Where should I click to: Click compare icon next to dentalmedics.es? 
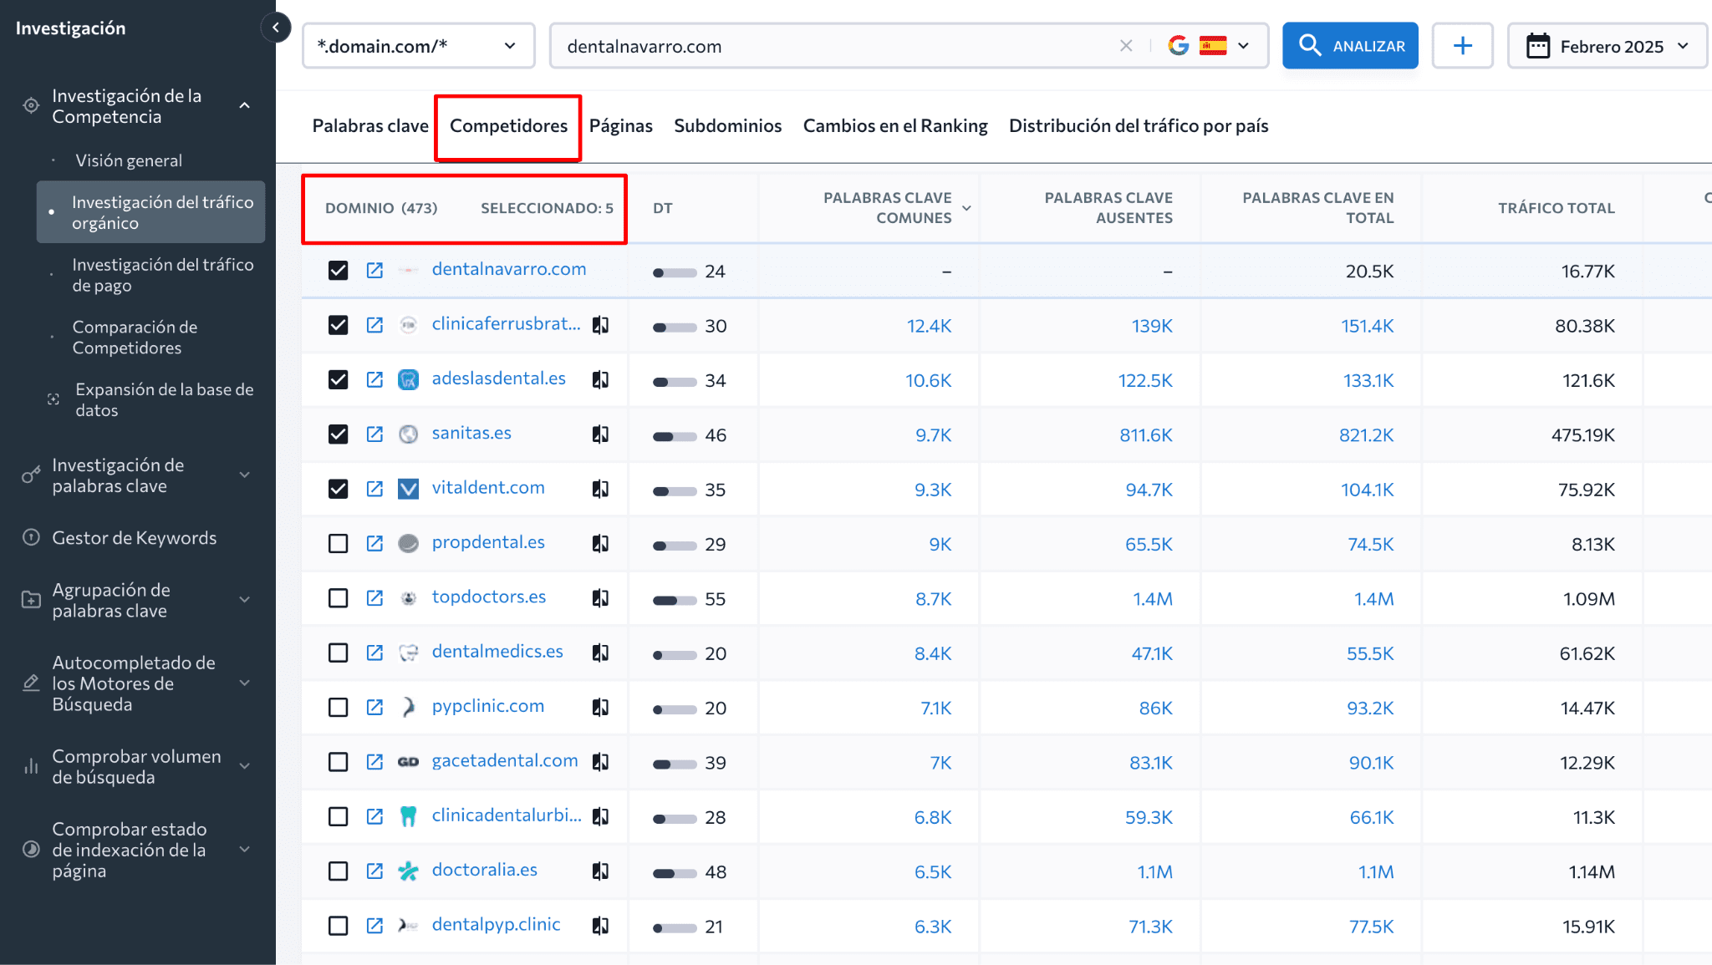point(600,653)
